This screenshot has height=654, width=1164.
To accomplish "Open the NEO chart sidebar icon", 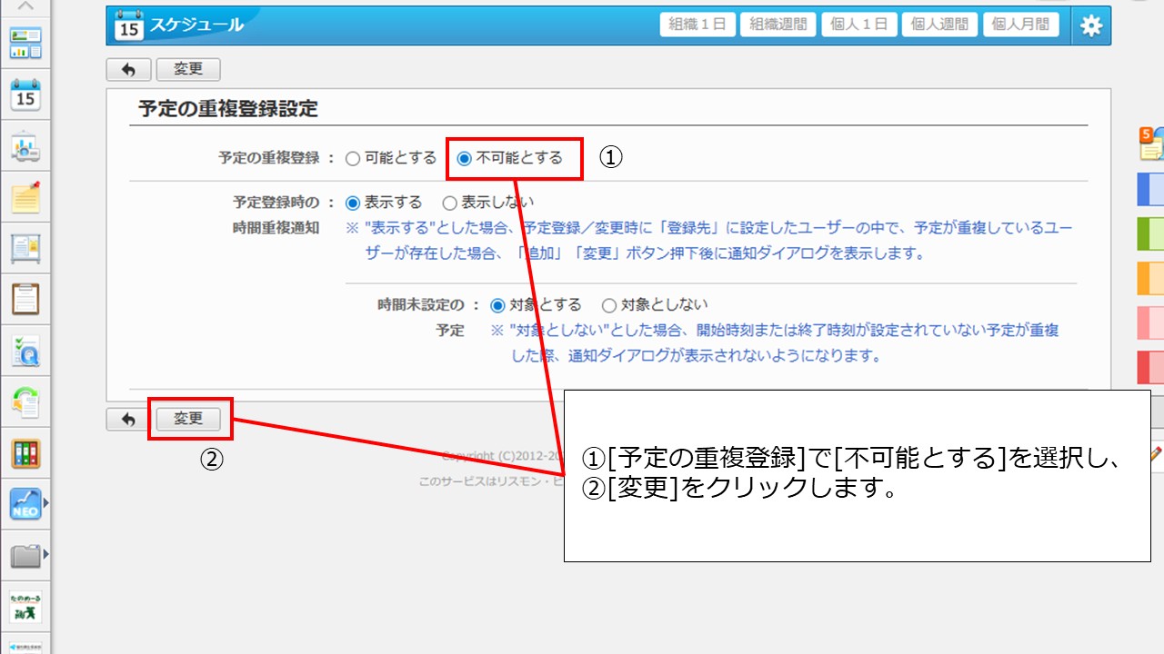I will [x=25, y=503].
